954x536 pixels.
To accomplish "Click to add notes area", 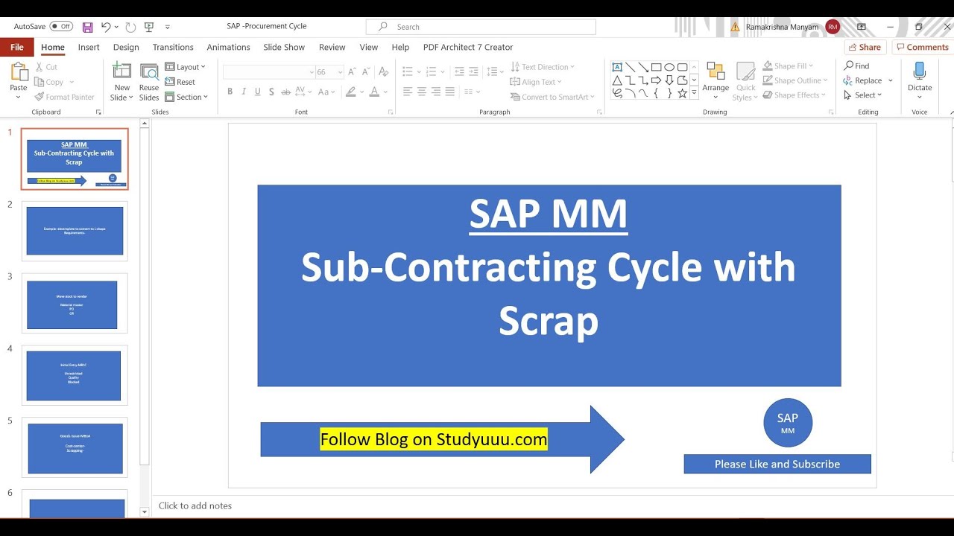I will (195, 505).
